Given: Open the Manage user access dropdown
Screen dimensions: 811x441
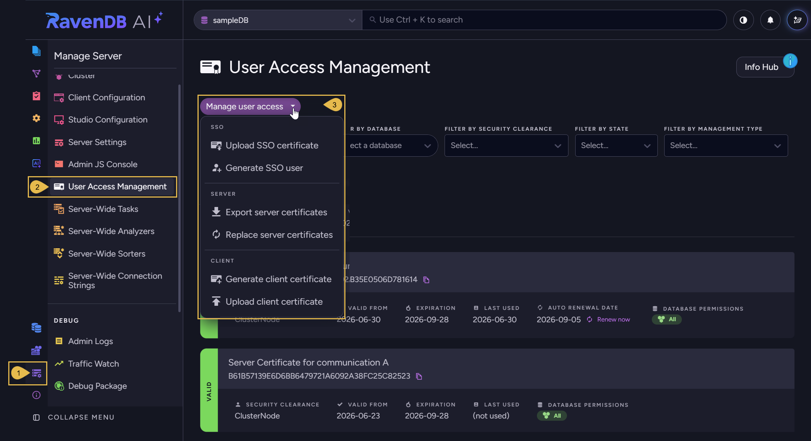Looking at the screenshot, I should (x=250, y=107).
